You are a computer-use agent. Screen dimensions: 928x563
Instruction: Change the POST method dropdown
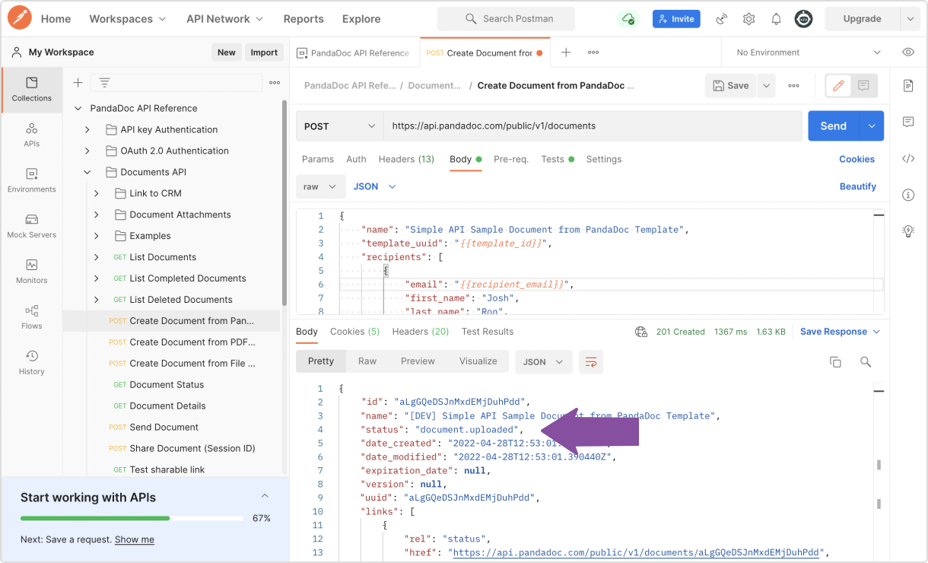[340, 126]
